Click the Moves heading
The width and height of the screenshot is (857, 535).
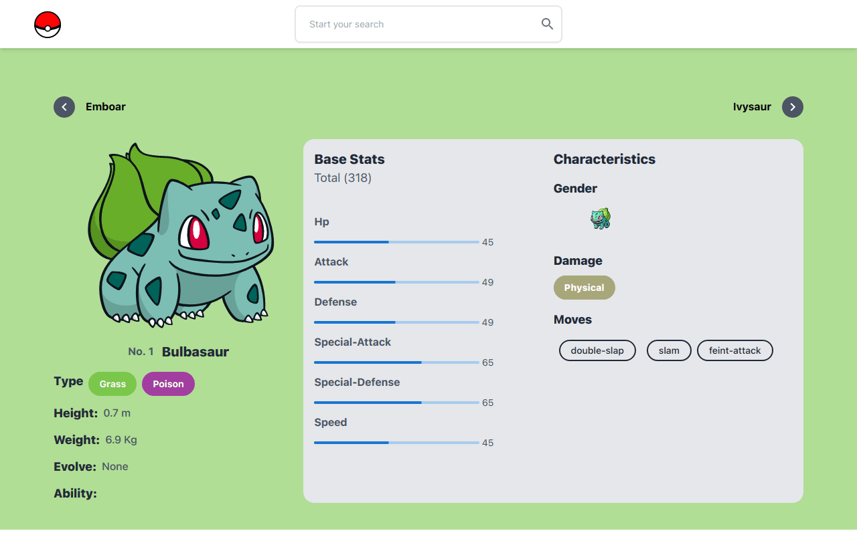572,320
